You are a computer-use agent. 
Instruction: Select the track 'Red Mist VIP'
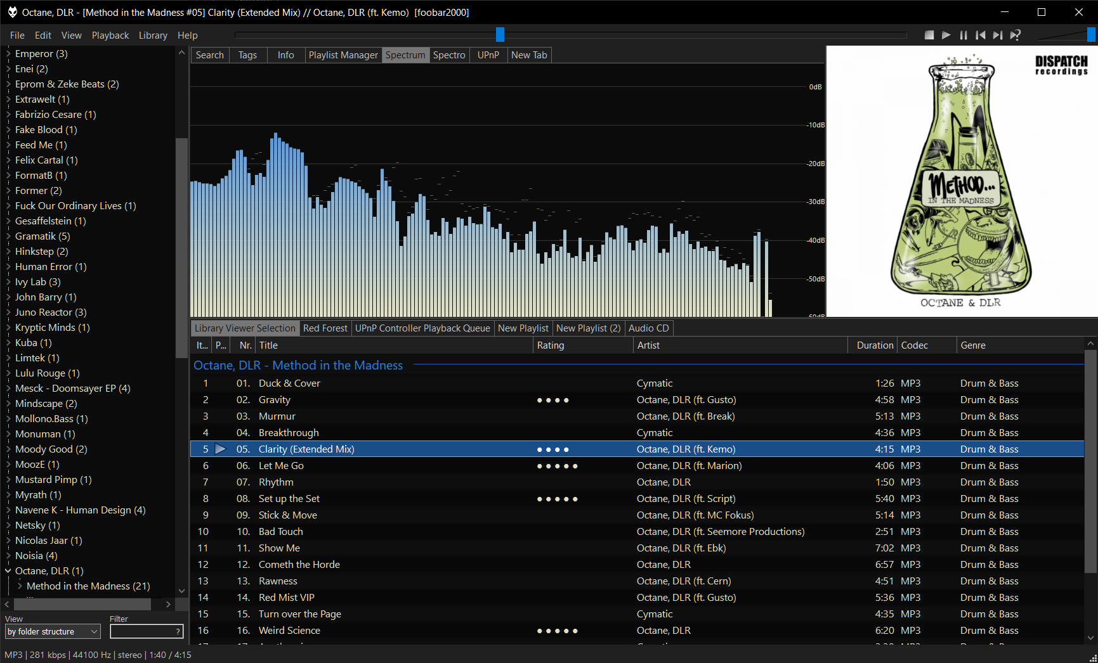click(637, 598)
